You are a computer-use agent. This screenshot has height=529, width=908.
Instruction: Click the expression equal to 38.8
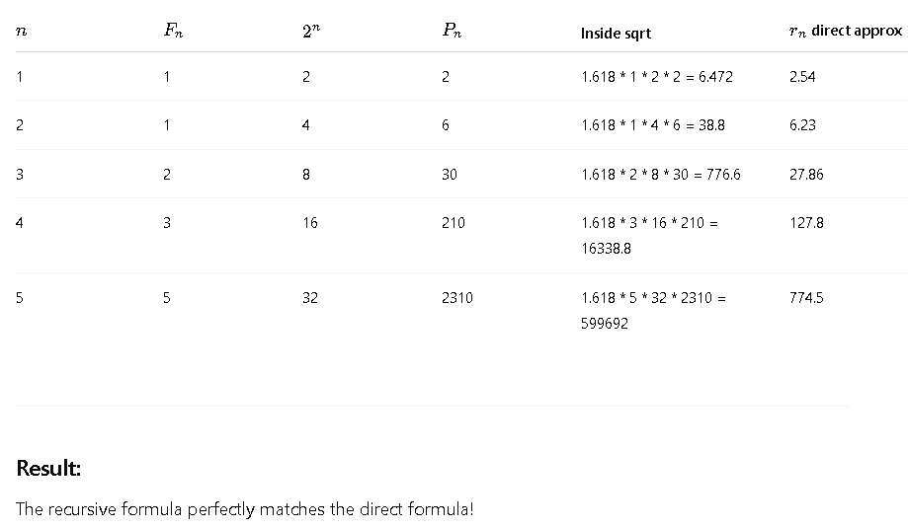click(x=653, y=125)
